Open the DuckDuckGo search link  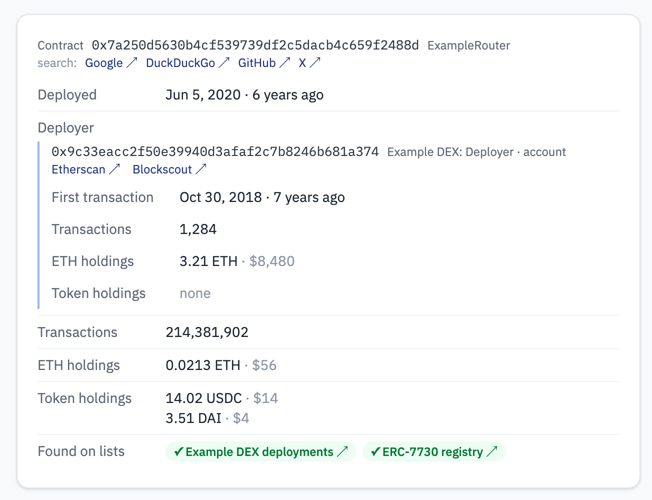[188, 63]
